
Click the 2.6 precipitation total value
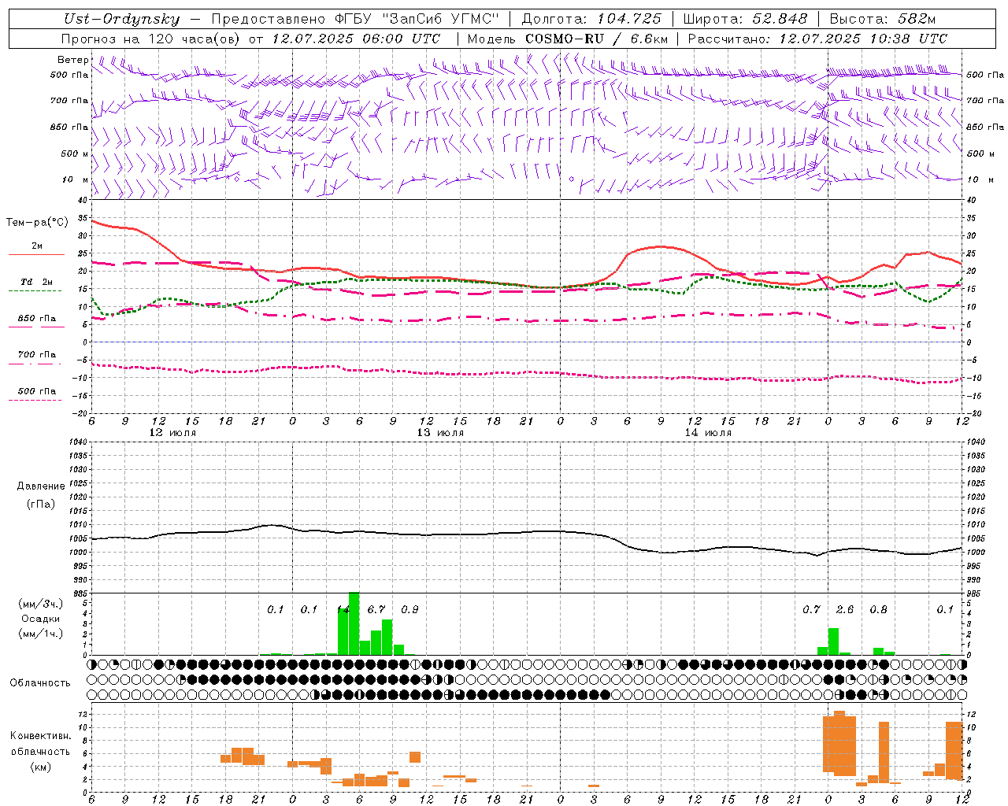(844, 609)
